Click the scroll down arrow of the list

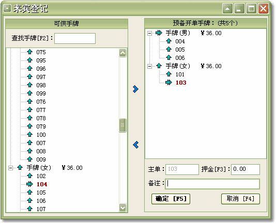pos(122,207)
